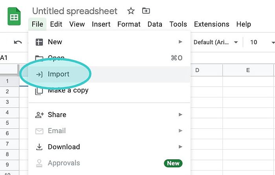Click the Untitled spreadsheet title
Image resolution: width=275 pixels, height=175 pixels.
coord(75,11)
